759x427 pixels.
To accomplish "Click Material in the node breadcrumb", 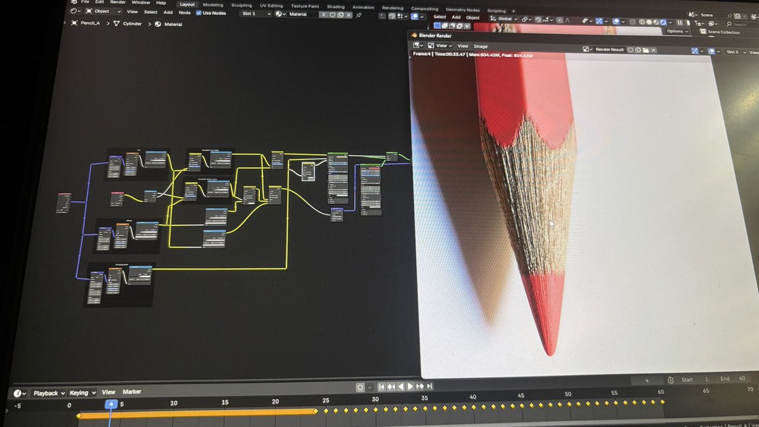I will 173,24.
